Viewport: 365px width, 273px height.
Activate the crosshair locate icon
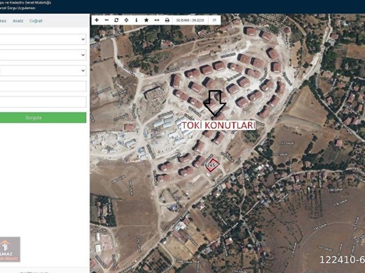[126, 20]
